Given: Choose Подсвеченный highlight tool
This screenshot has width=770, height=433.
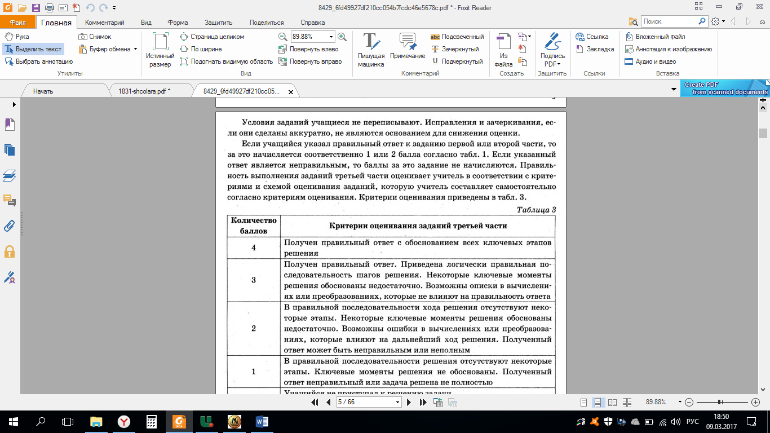Looking at the screenshot, I should coord(457,37).
